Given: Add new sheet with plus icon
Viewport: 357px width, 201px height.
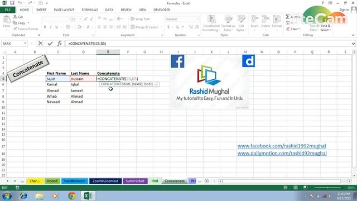Looking at the screenshot, I should tap(207, 181).
